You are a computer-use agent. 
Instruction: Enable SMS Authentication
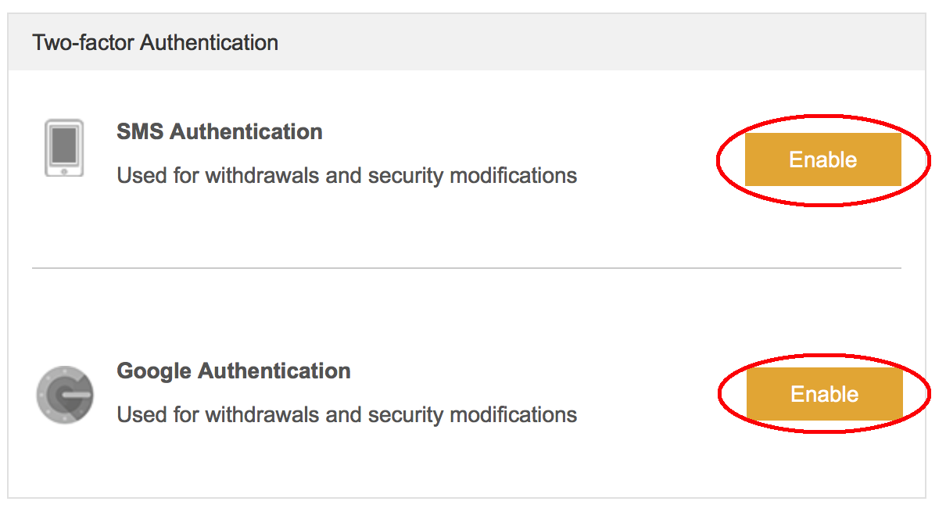822,159
